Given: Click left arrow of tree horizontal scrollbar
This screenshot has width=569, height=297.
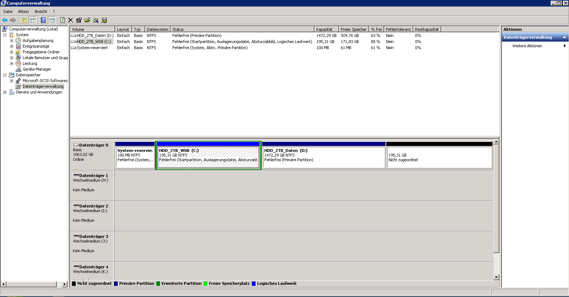Looking at the screenshot, I should coord(3,284).
